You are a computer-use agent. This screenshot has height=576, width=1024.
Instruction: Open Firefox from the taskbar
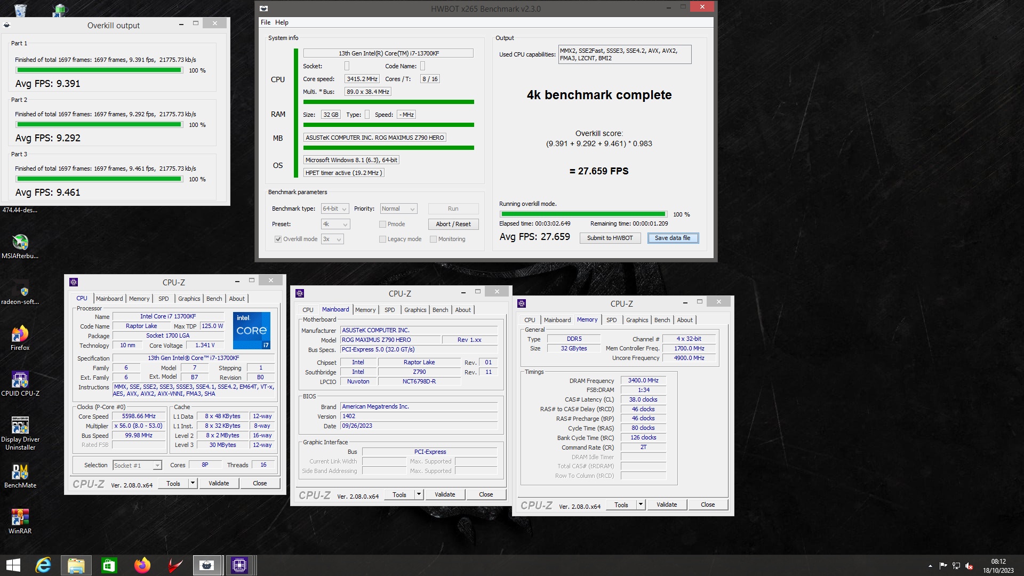tap(142, 565)
